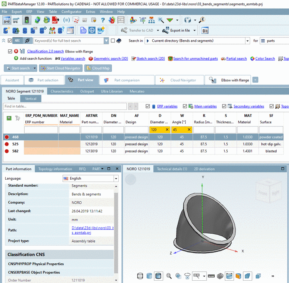Click the SAP icon in toolbar
The width and height of the screenshot is (289, 283).
coord(101,30)
